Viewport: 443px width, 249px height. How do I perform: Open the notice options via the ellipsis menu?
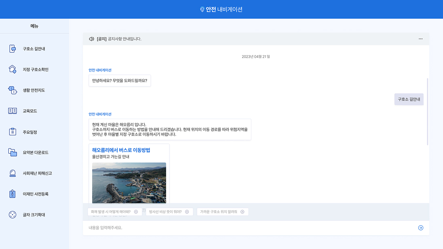pyautogui.click(x=420, y=38)
